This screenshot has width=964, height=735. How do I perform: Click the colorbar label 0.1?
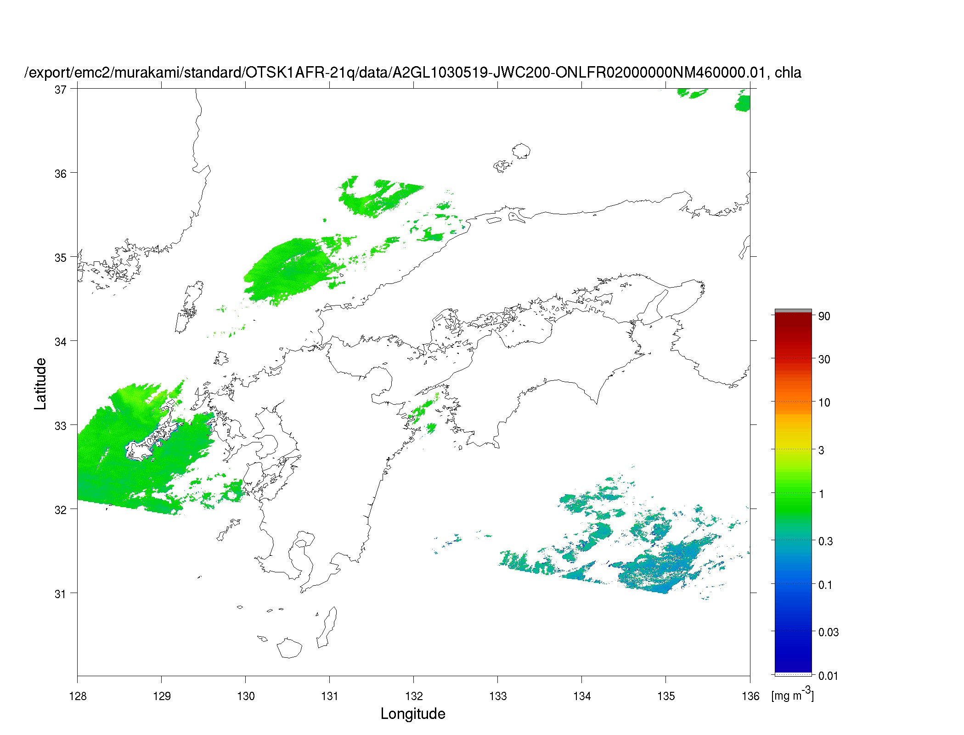826,585
